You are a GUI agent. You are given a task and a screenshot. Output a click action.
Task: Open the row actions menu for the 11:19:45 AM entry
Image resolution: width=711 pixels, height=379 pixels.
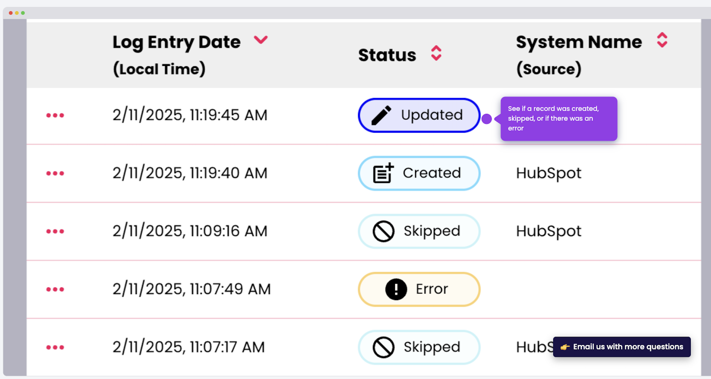(x=55, y=116)
